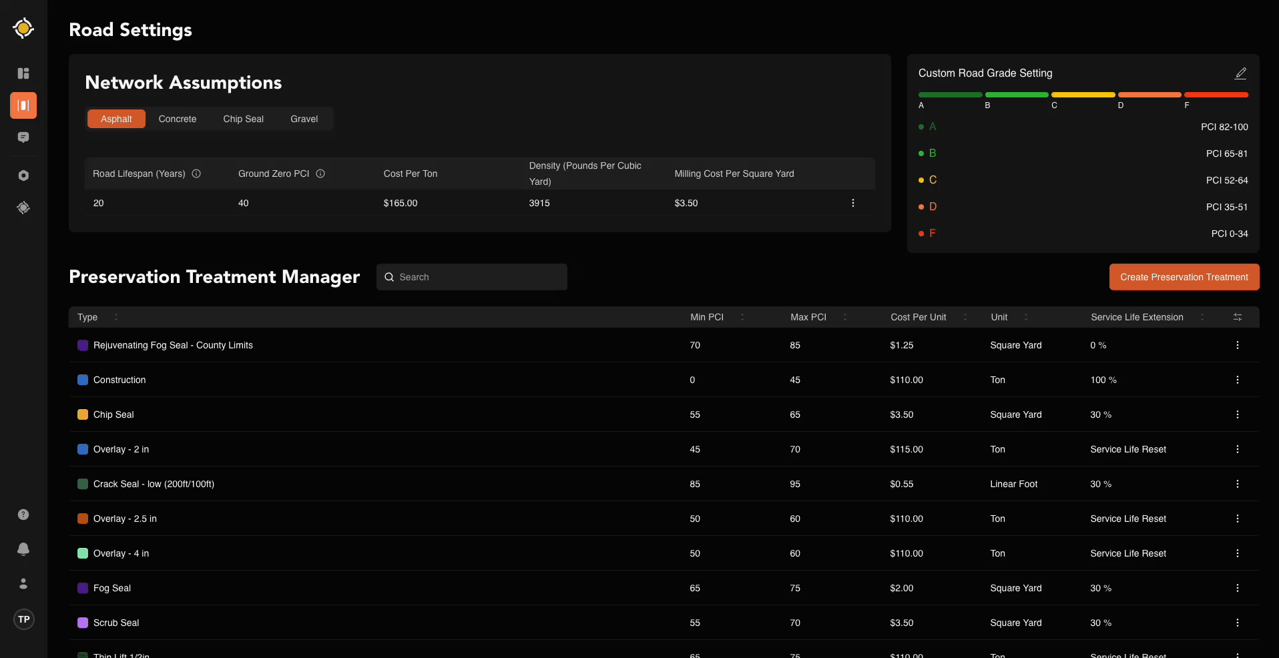
Task: Open table column settings icon
Action: [x=1237, y=317]
